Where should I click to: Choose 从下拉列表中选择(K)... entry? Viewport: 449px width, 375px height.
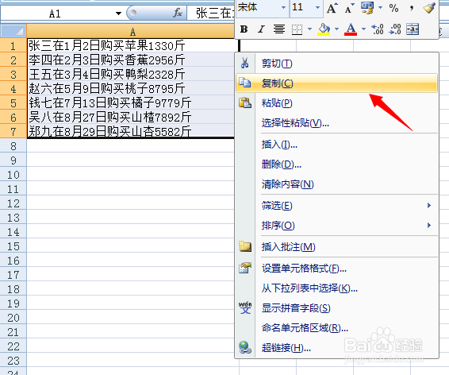(336, 288)
